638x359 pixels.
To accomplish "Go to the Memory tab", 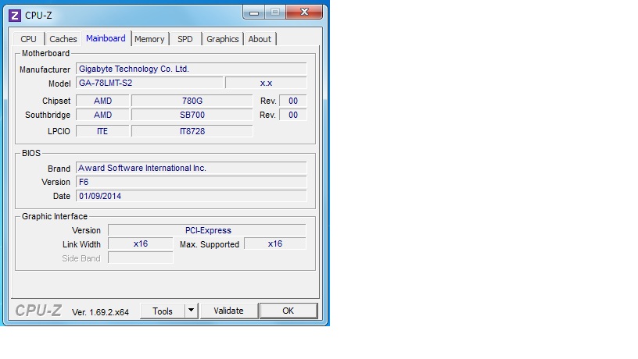I will click(149, 39).
